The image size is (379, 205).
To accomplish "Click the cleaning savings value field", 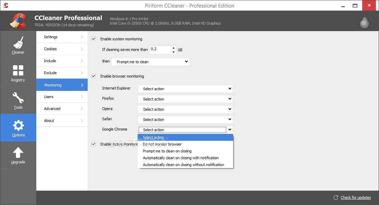I will click(x=159, y=50).
